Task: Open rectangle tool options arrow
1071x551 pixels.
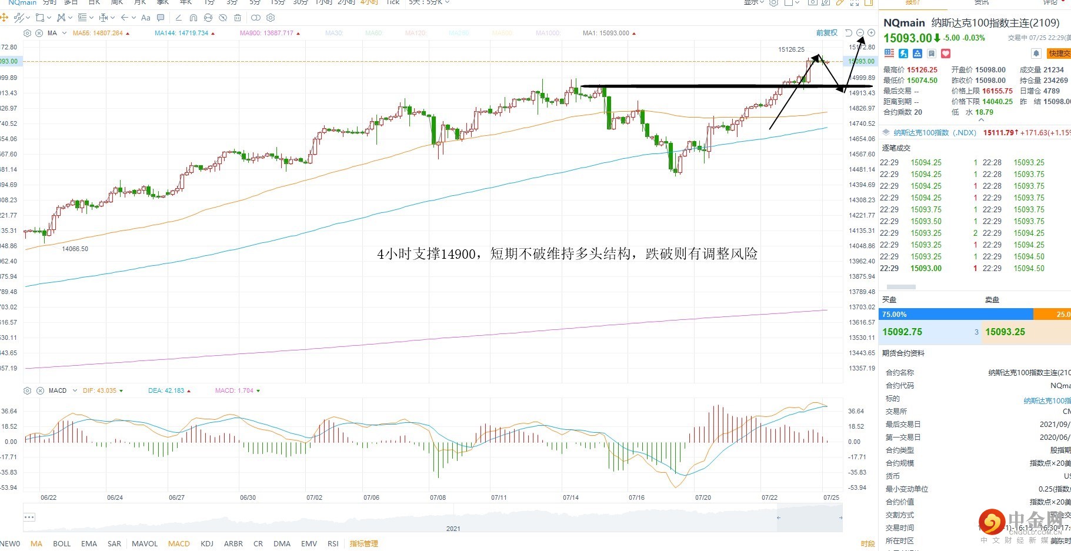Action: tap(49, 18)
